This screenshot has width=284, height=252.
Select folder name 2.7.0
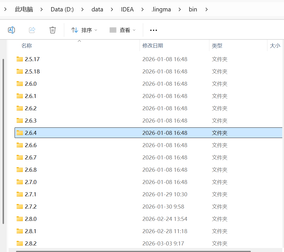coord(31,182)
